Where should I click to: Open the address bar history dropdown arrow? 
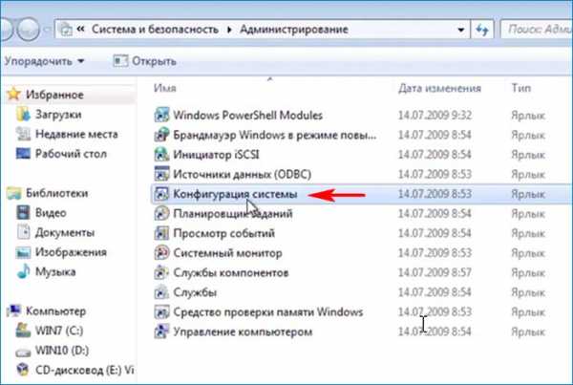(461, 30)
